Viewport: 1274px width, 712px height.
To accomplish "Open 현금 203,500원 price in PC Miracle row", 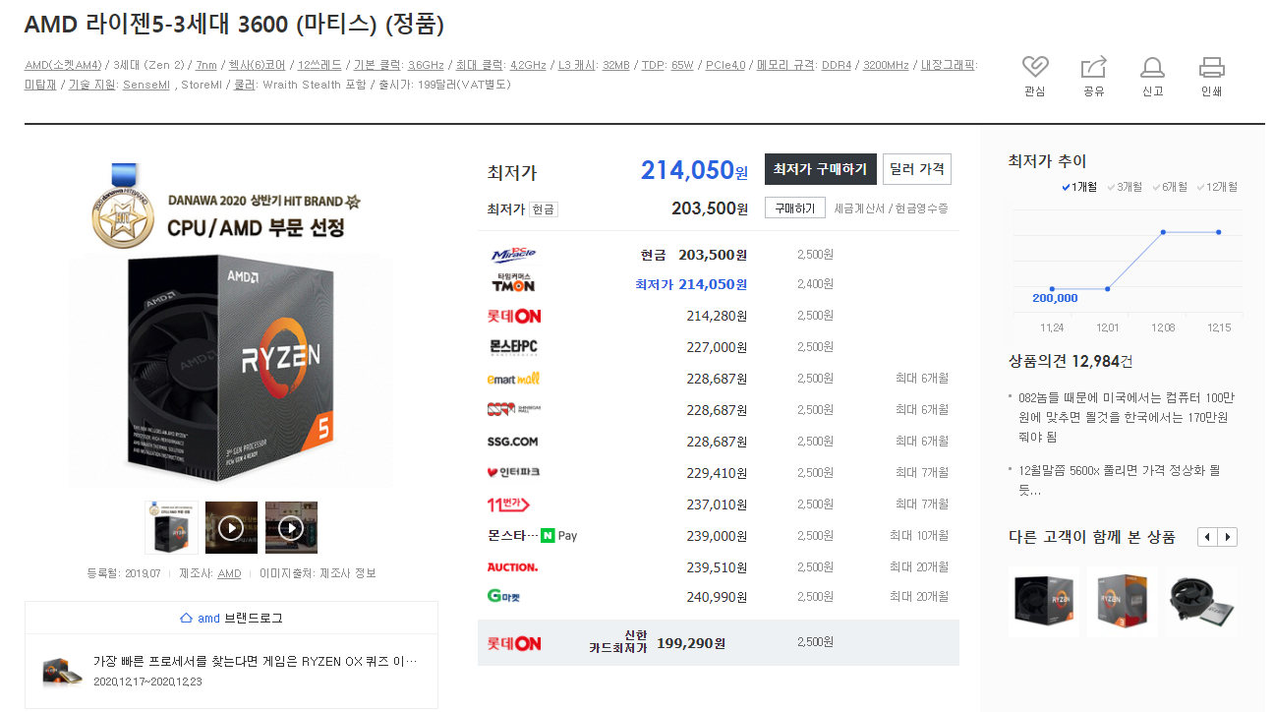I will click(x=694, y=255).
